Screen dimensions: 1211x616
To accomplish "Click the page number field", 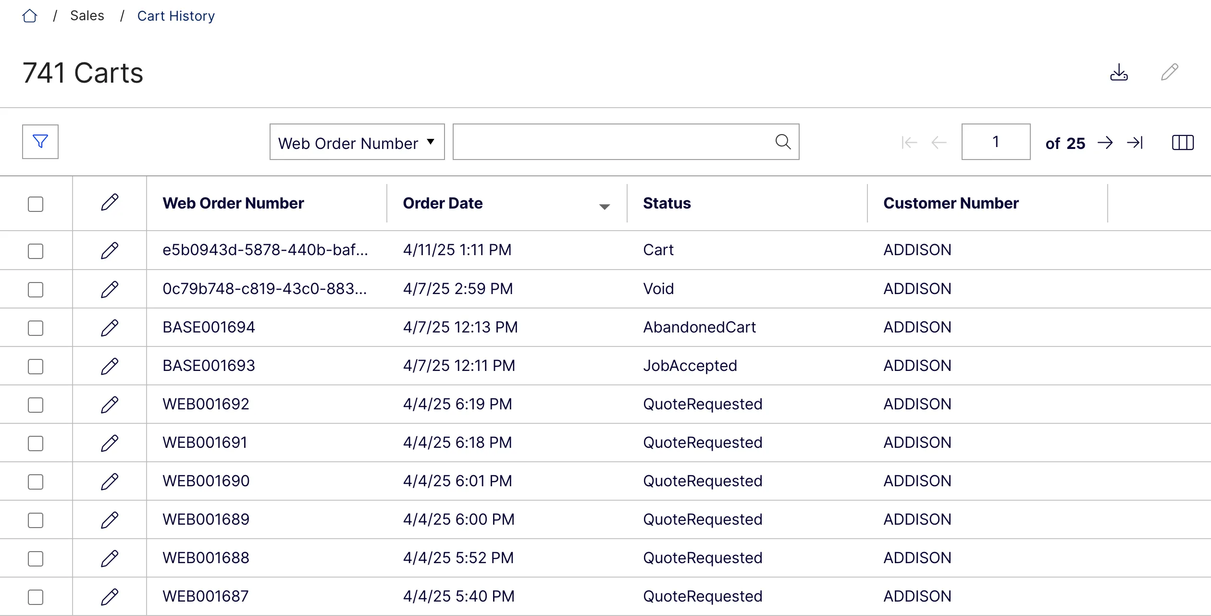I will pyautogui.click(x=996, y=142).
